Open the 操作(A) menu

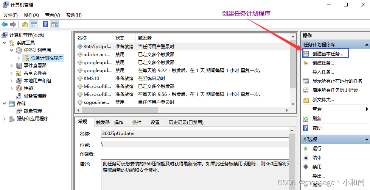tap(31, 15)
